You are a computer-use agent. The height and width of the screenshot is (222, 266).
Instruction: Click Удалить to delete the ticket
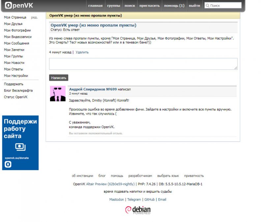pyautogui.click(x=82, y=52)
